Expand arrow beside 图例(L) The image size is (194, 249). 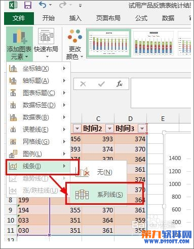pyautogui.click(x=64, y=154)
